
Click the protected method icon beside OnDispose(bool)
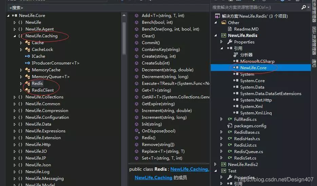coord(137,131)
